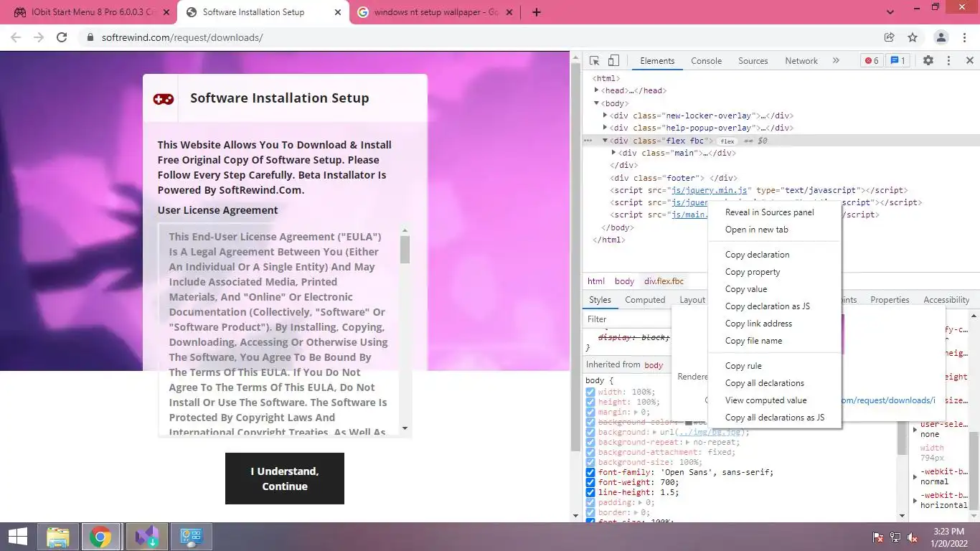Click the muted volume tray icon

913,537
